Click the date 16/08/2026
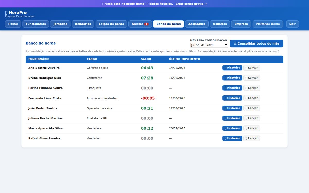The image size is (309, 193). tap(177, 78)
